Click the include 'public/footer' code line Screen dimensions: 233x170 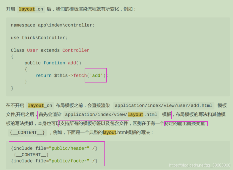[54, 161]
